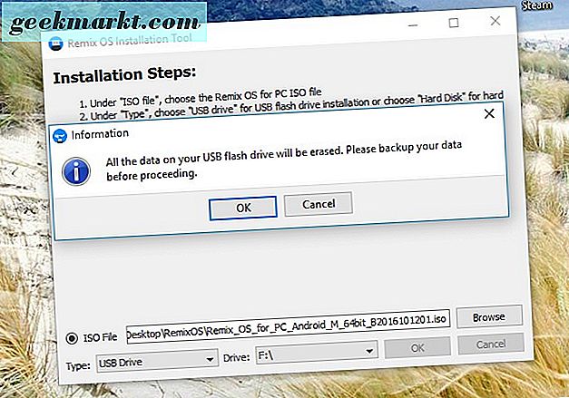Click the Steam desktop shortcut
This screenshot has height=398, width=569.
[x=538, y=5]
